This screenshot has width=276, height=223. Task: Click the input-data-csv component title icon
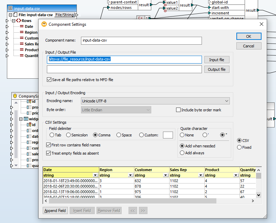(10, 8)
